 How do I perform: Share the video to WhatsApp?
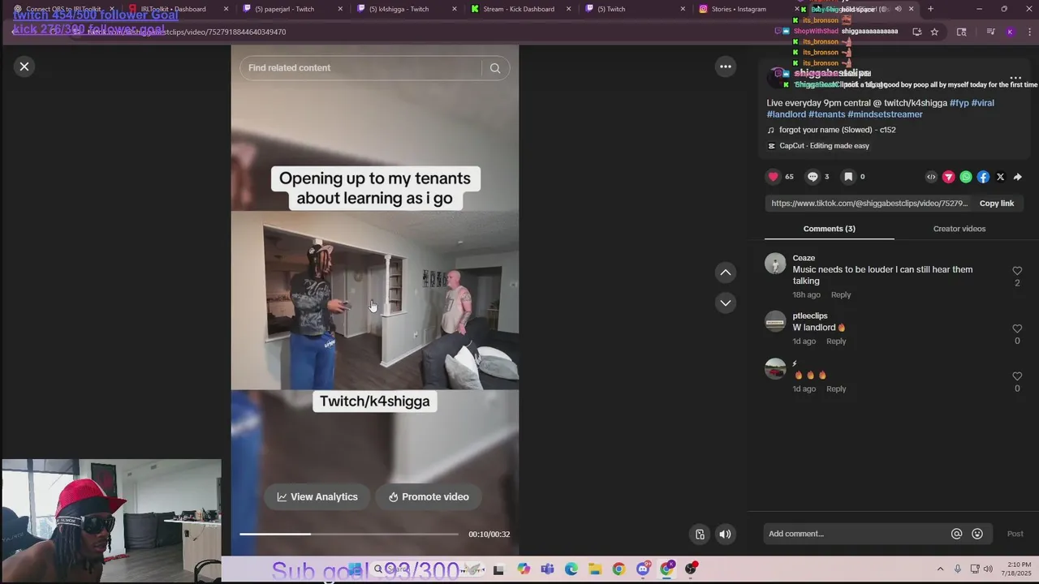(x=966, y=177)
